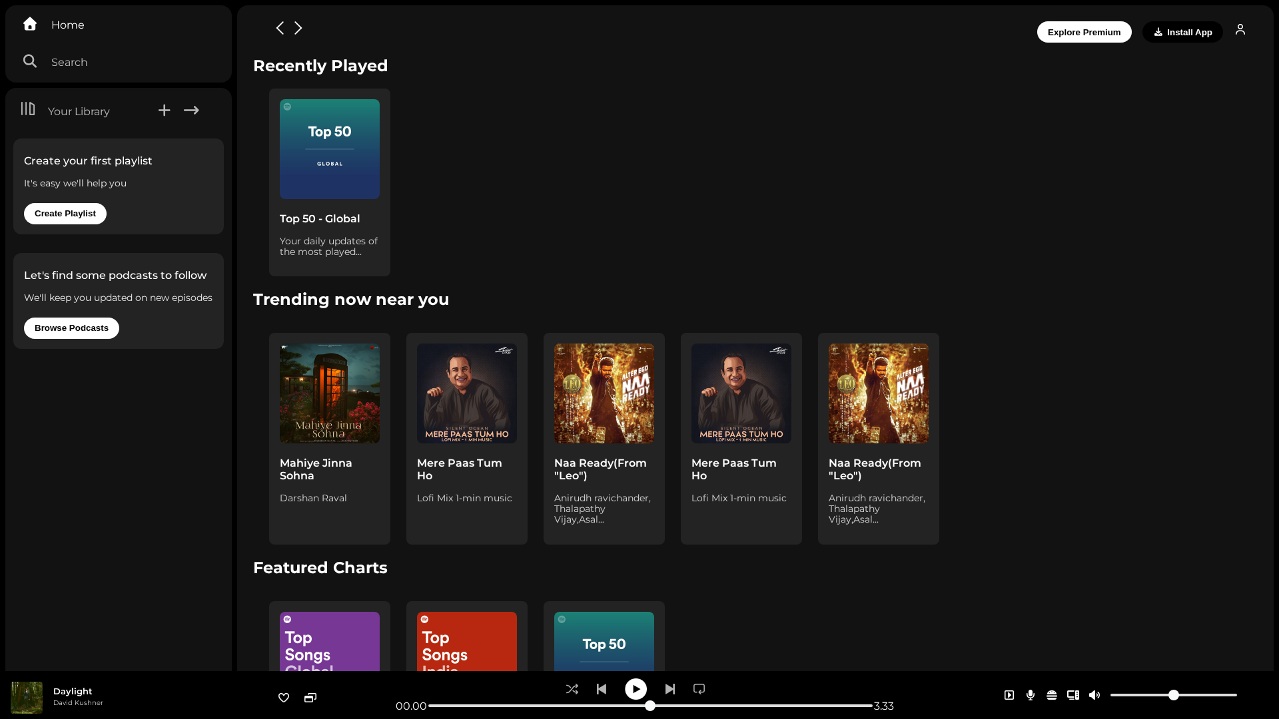Screen dimensions: 1279x719
Task: Click the plus icon in Your Library
Action: (165, 111)
